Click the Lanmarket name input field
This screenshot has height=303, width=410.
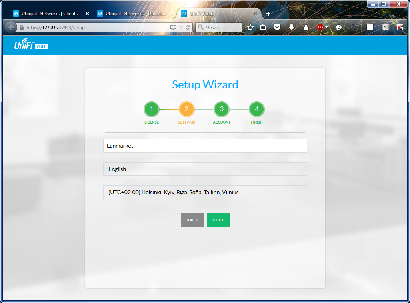click(x=205, y=146)
